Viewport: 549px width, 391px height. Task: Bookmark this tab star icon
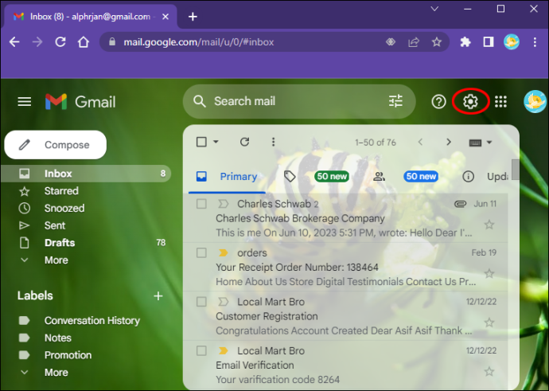click(436, 42)
